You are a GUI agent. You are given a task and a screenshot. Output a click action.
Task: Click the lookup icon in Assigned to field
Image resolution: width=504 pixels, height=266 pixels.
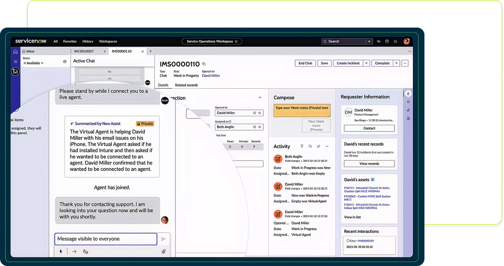coord(259,127)
